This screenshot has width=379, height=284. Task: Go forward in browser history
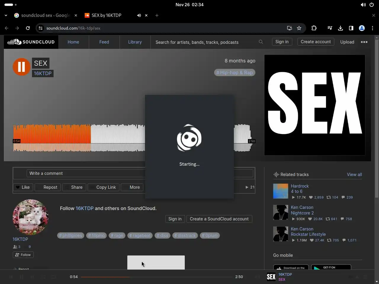point(17,28)
